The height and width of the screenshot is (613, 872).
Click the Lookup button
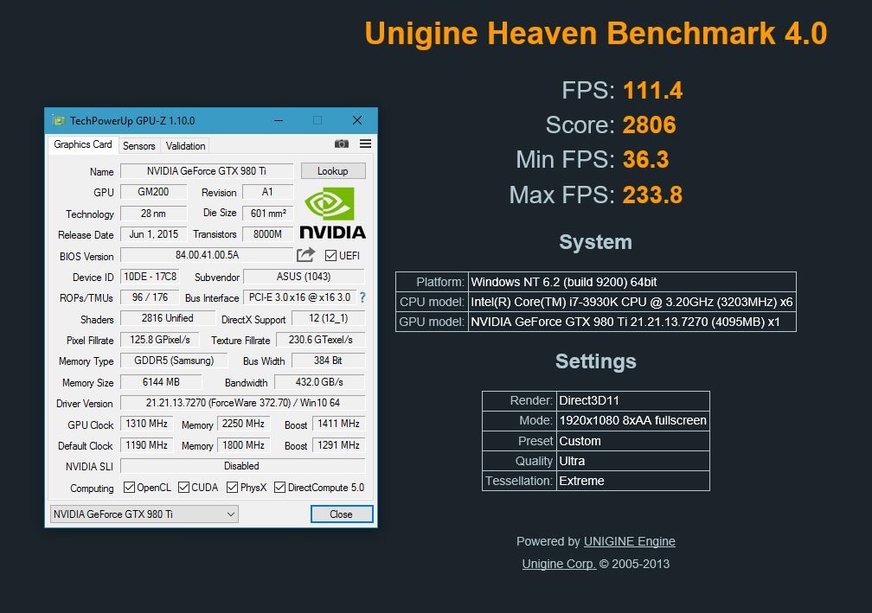coord(333,171)
